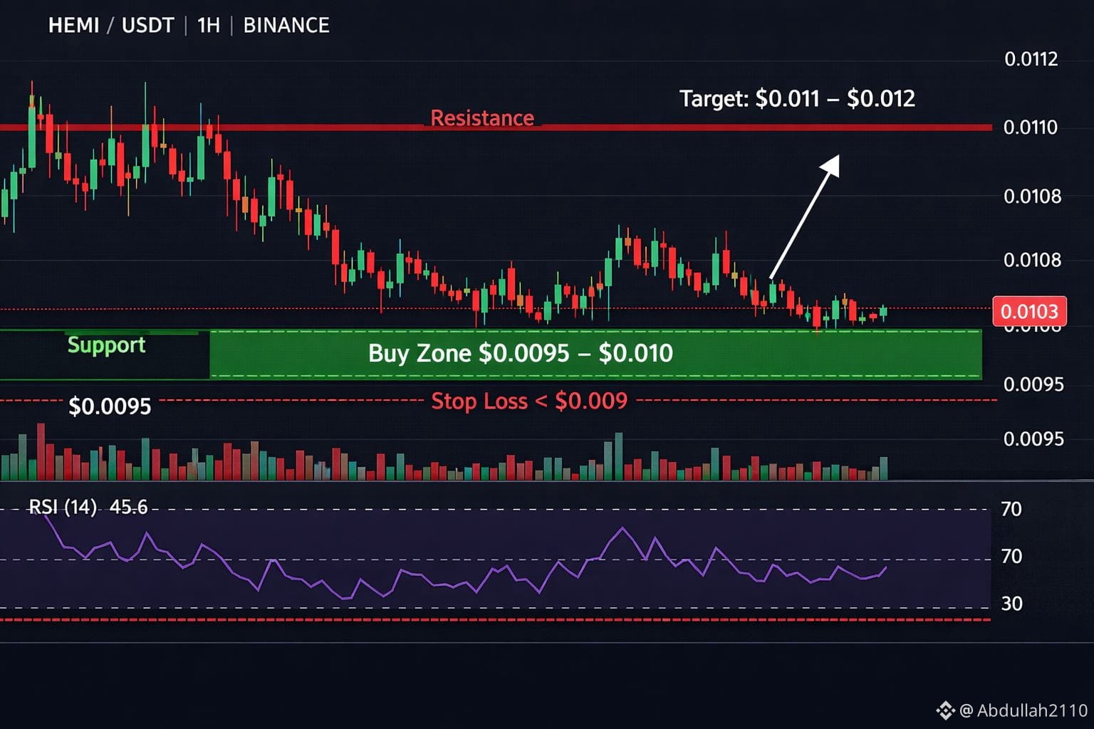
Task: Click the 30 level on the RSI axis
Action: (x=1011, y=604)
